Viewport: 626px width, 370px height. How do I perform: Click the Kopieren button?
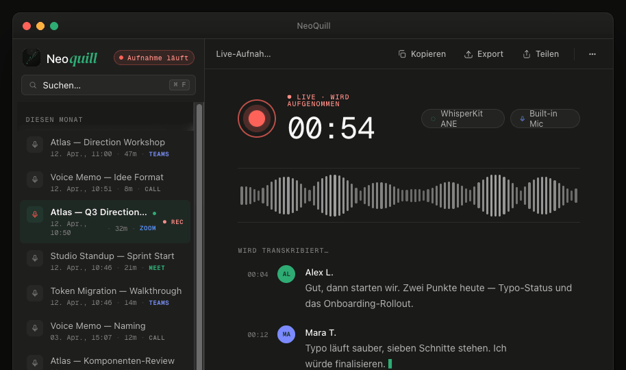[422, 54]
